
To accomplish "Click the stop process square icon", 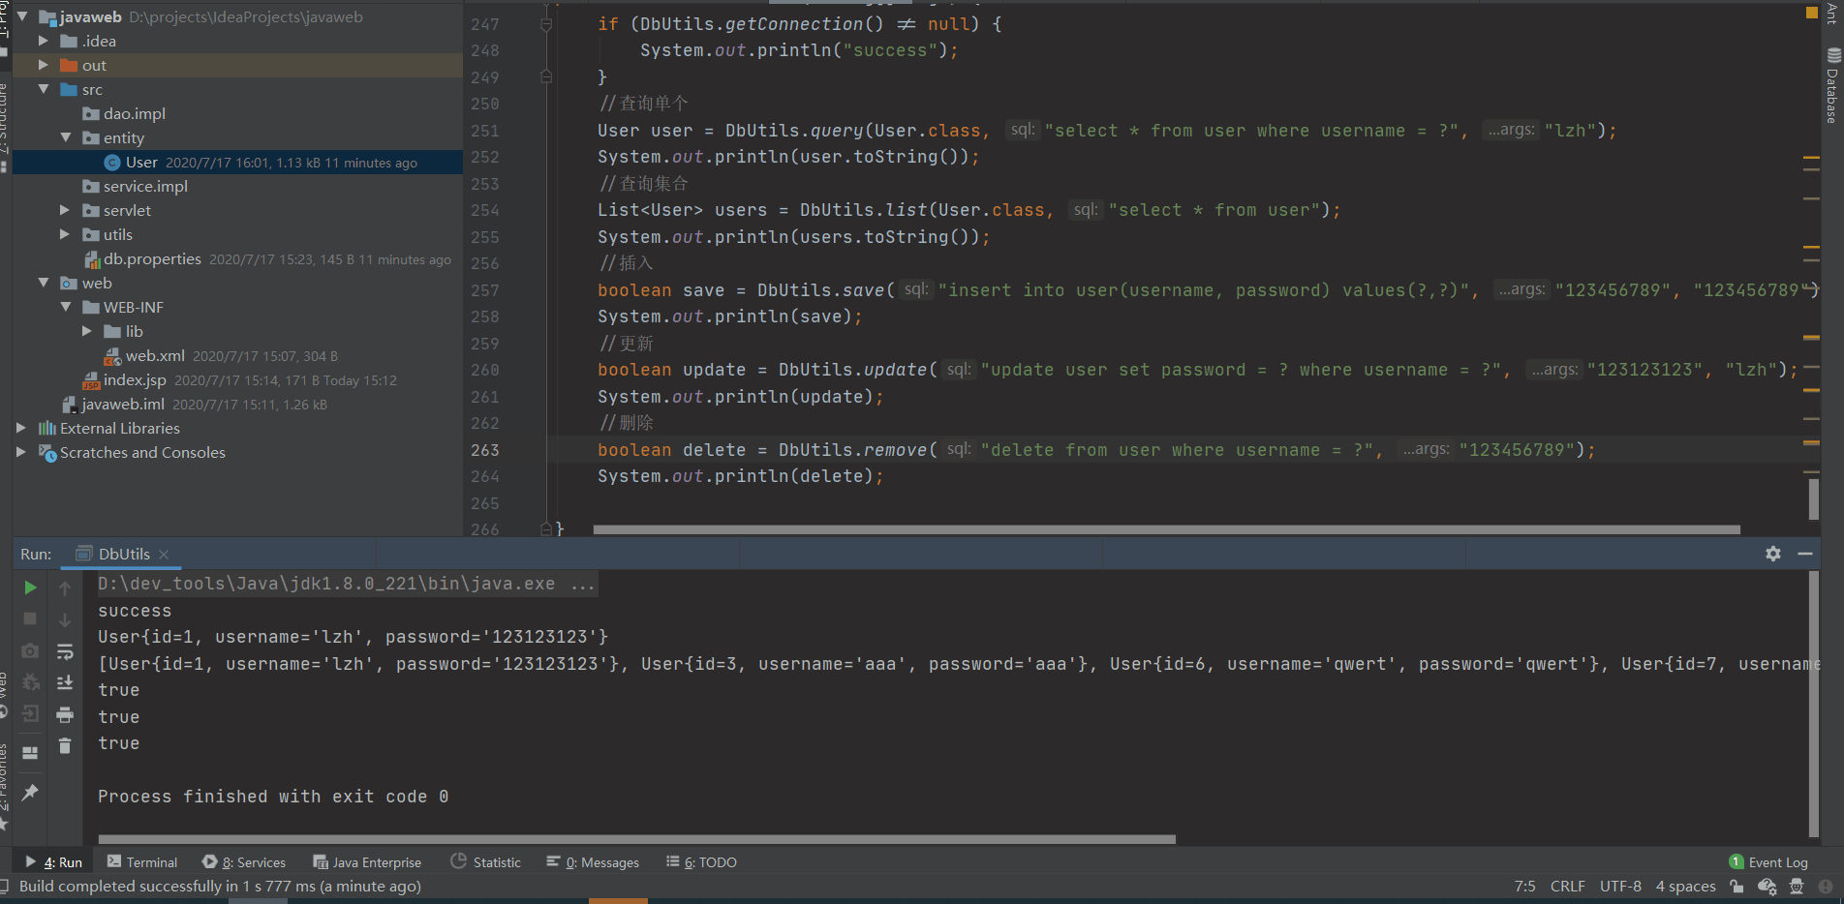I will (x=30, y=618).
